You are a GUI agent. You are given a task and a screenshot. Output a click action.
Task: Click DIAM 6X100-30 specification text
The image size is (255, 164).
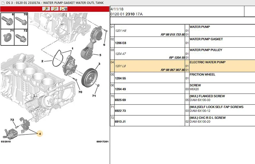(x=200, y=100)
